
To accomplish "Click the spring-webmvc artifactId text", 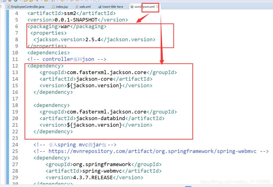I will tap(102, 171).
